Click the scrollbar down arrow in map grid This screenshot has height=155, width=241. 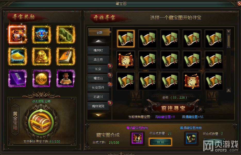pyautogui.click(x=229, y=90)
